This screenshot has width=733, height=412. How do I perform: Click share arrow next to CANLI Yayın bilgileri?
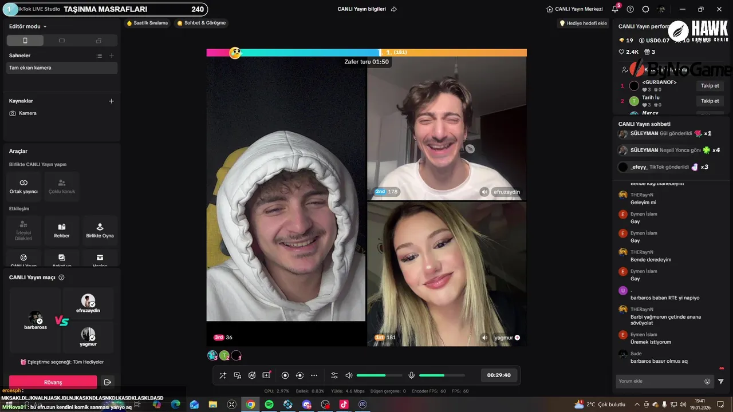pos(393,9)
